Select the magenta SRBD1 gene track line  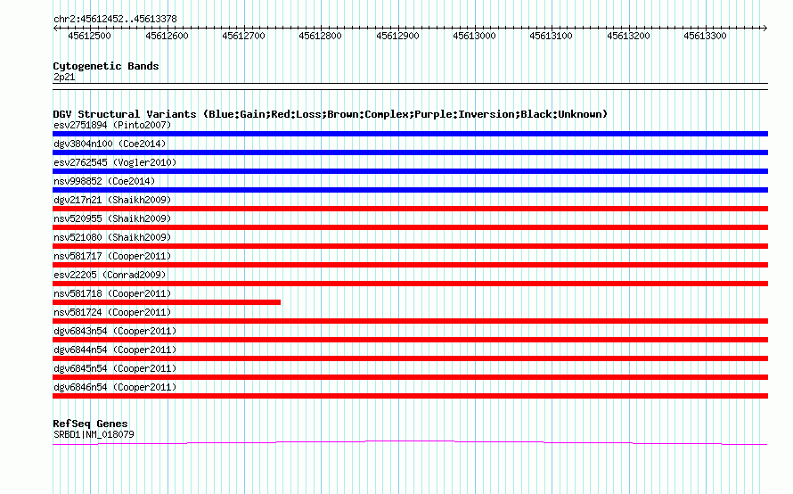point(410,443)
